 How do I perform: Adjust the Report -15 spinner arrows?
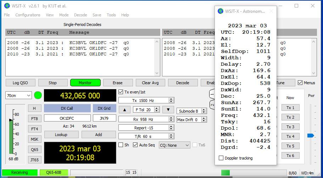point(171,128)
